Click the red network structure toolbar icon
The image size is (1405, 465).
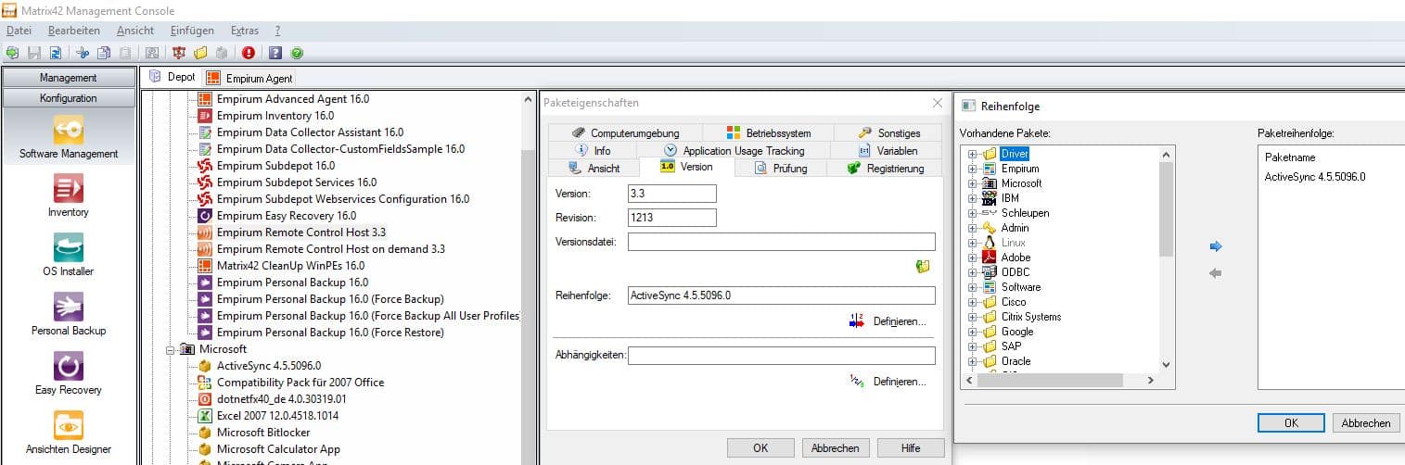coord(180,53)
